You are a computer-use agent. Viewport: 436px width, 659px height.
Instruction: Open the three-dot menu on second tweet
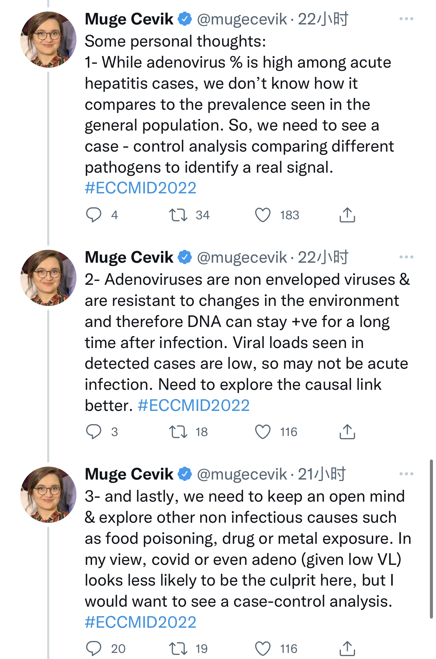[406, 257]
